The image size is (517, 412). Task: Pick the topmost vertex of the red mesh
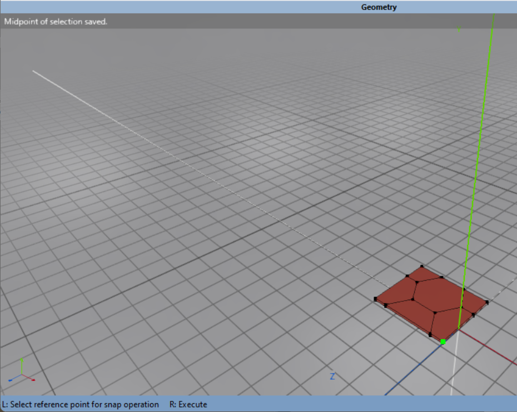[x=422, y=266]
